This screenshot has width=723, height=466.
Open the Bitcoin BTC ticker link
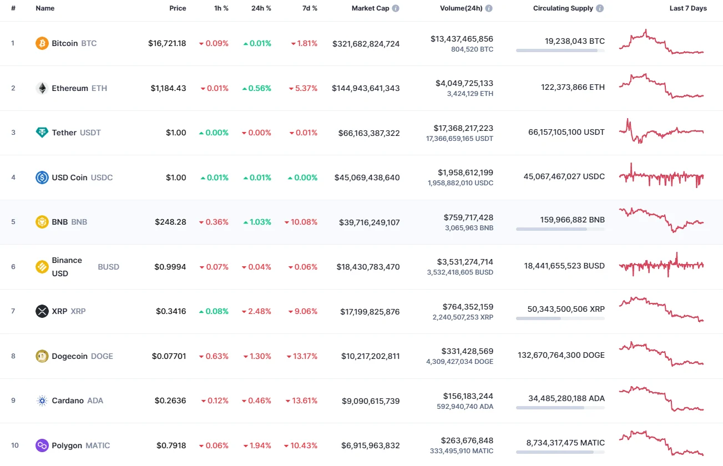[90, 43]
